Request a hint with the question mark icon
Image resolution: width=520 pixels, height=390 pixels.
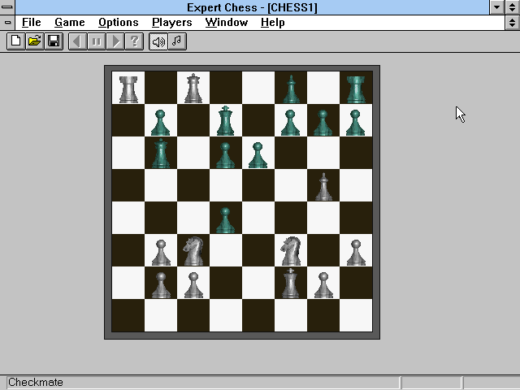pyautogui.click(x=134, y=41)
